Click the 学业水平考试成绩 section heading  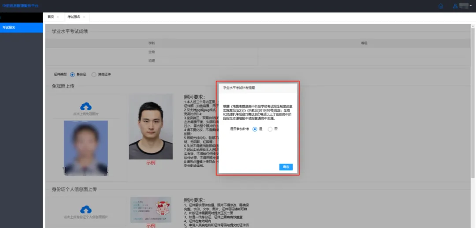[x=70, y=31]
